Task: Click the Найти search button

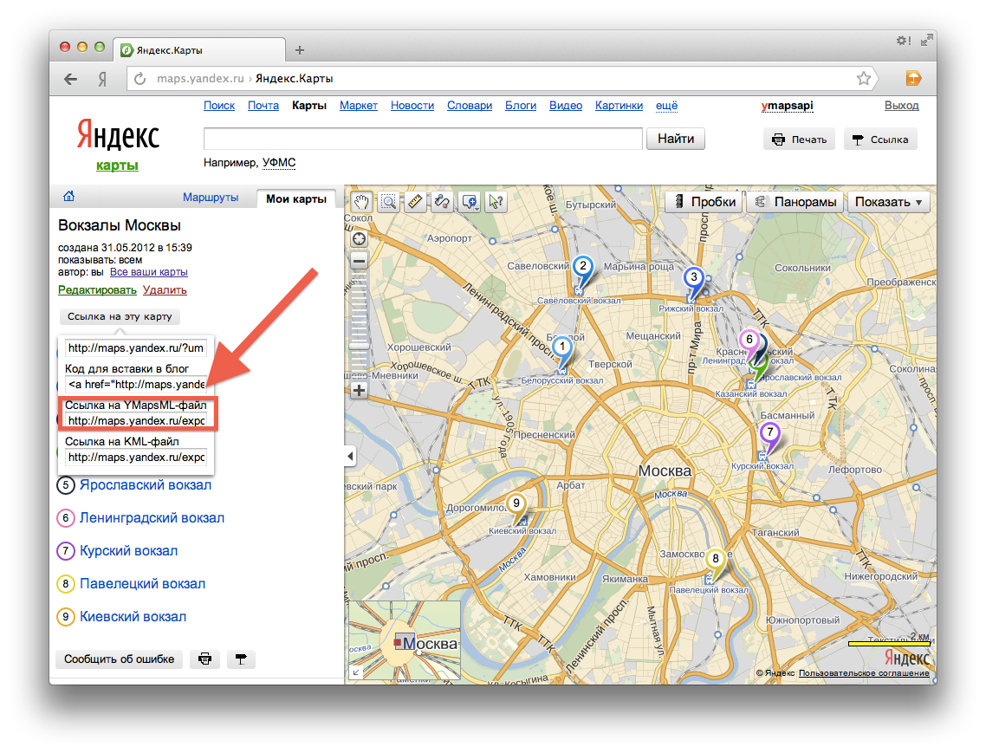Action: 676,139
